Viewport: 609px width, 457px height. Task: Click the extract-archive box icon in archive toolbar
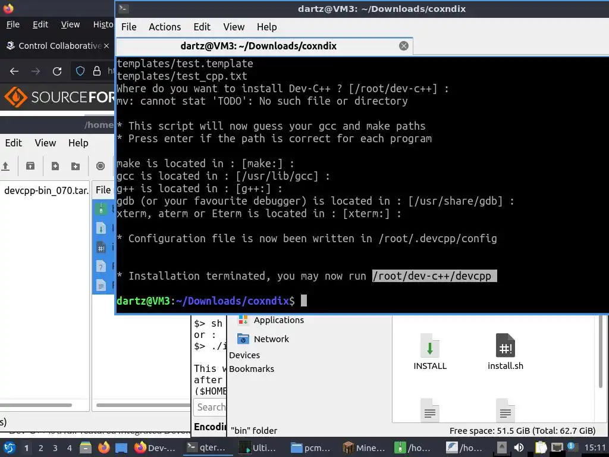point(30,167)
